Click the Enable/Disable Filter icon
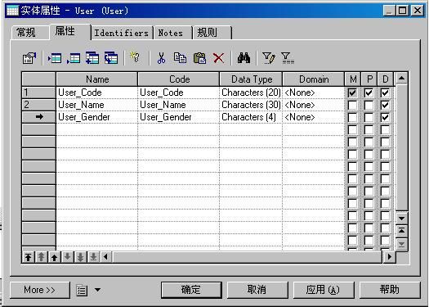 (x=287, y=58)
